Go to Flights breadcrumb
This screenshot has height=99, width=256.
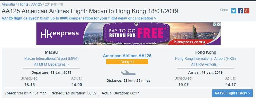(23, 4)
